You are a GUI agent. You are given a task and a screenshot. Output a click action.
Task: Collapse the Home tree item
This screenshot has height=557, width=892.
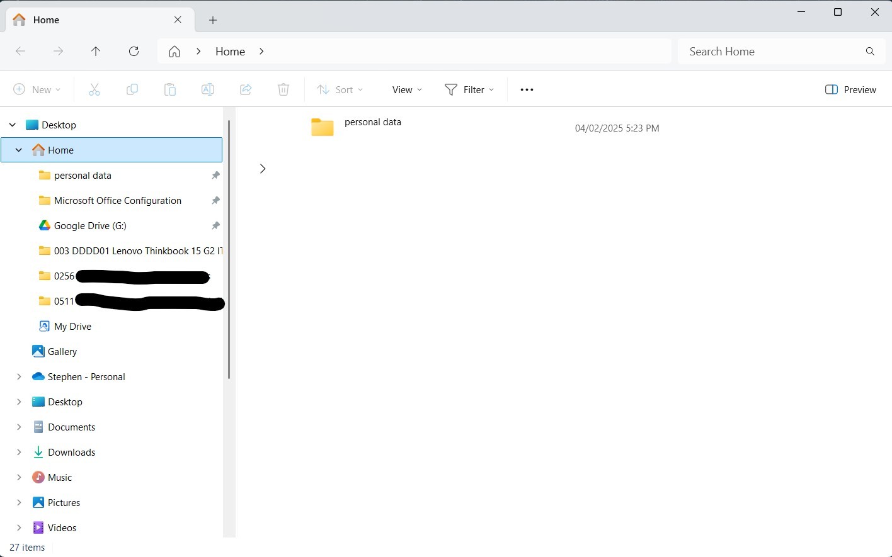[18, 150]
